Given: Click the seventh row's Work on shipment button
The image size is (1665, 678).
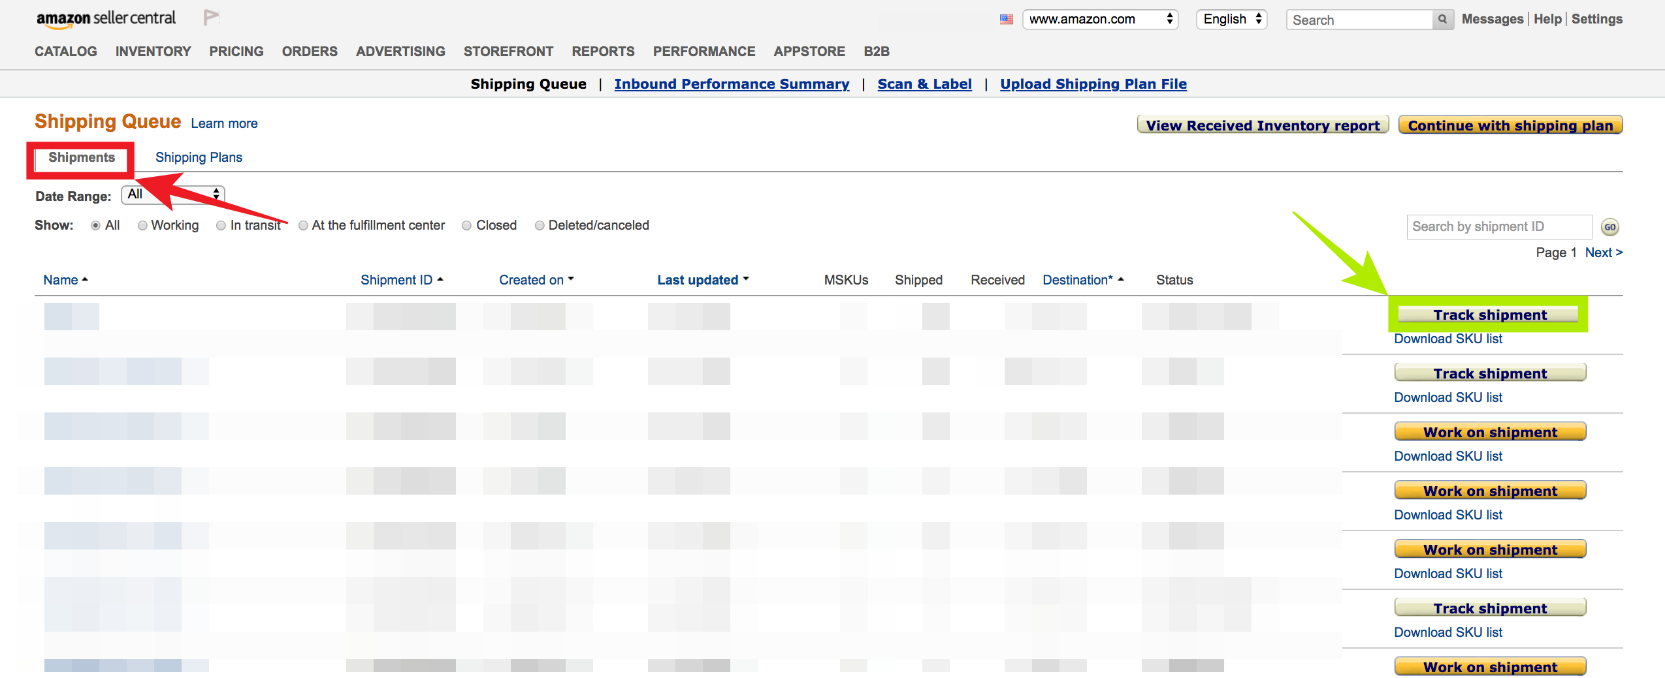Looking at the screenshot, I should click(x=1490, y=667).
